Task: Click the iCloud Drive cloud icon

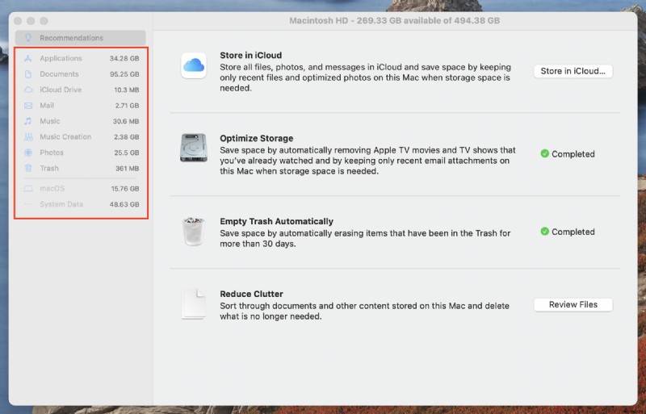Action: click(28, 90)
